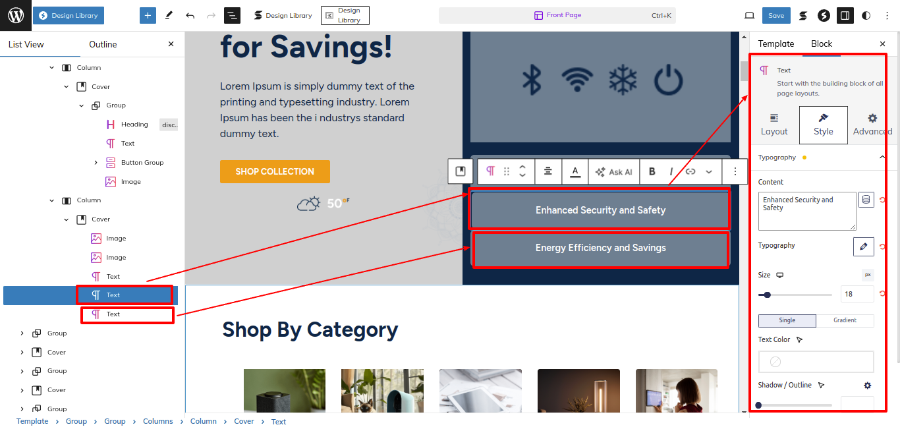Click the blue block inserter plus button
900x431 pixels.
(x=148, y=15)
